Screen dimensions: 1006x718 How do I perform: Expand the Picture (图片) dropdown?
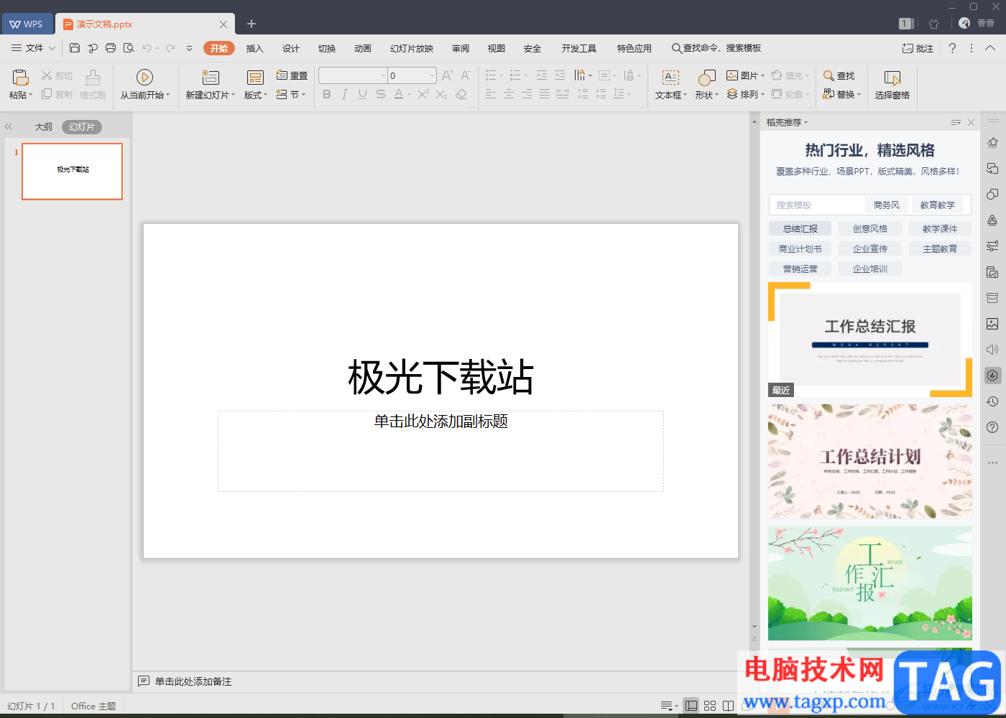click(x=762, y=75)
